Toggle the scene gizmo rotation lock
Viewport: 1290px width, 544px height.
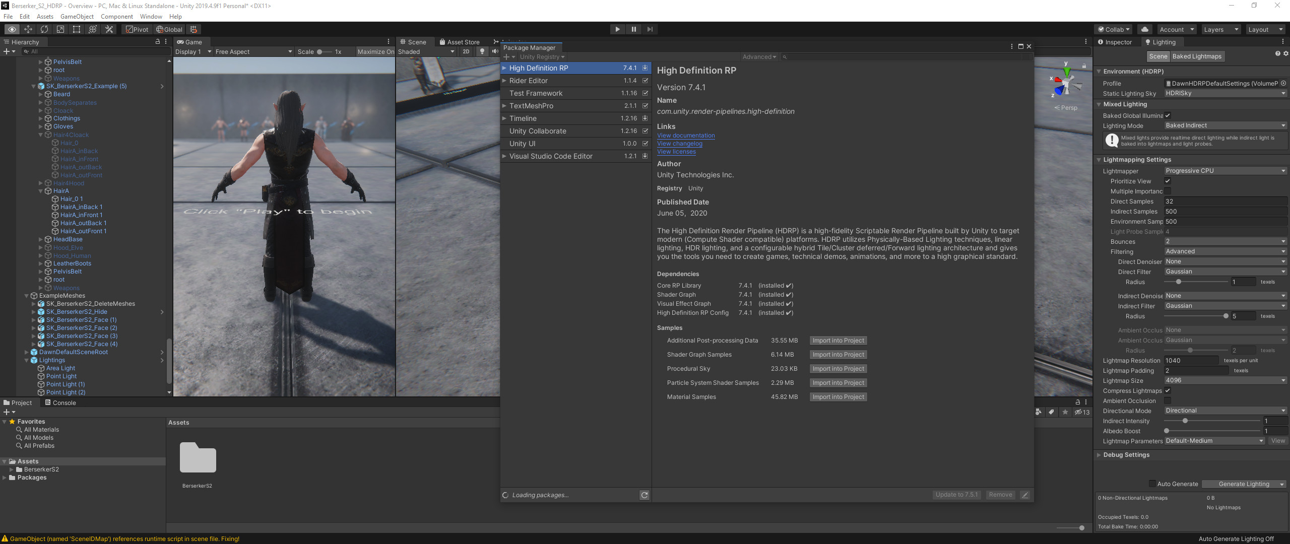[1084, 66]
